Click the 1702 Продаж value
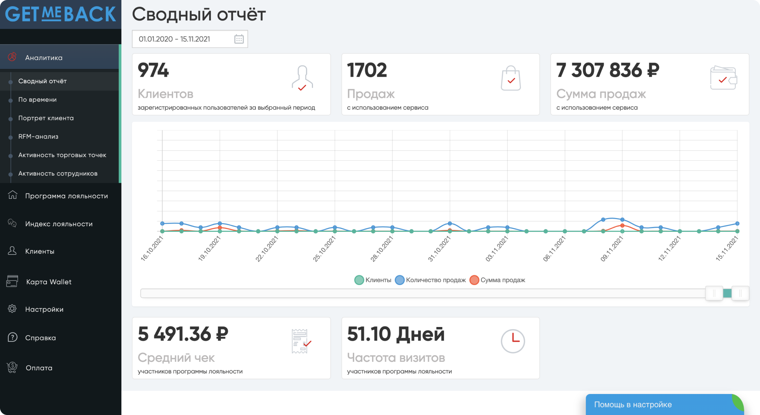Viewport: 760px width, 415px height. [x=367, y=70]
